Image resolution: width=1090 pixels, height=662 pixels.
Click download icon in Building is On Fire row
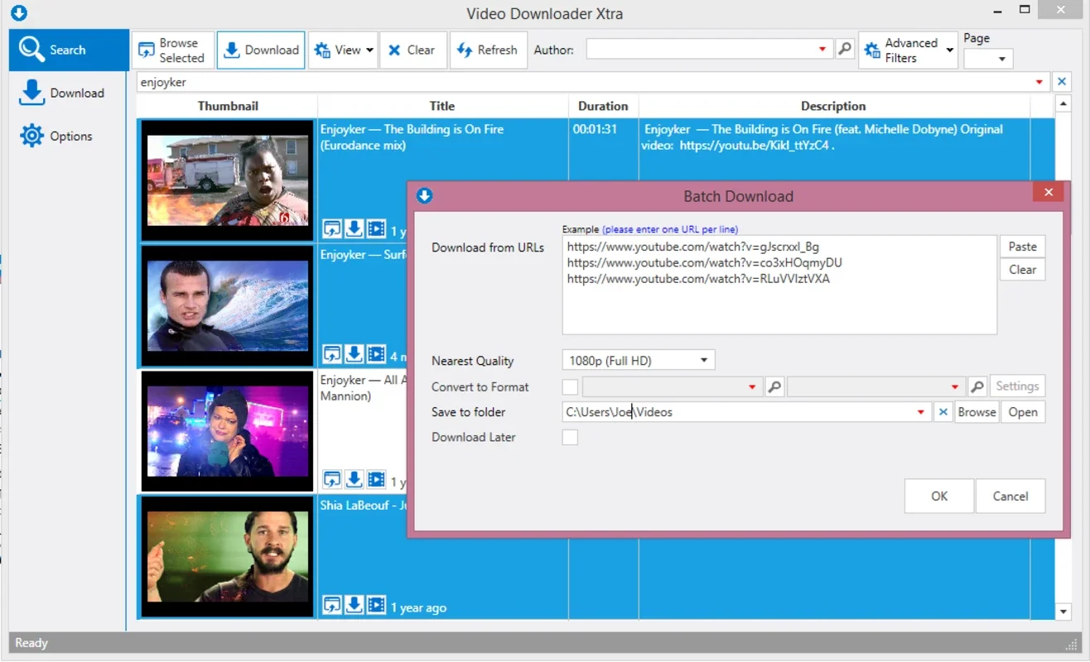tap(354, 228)
